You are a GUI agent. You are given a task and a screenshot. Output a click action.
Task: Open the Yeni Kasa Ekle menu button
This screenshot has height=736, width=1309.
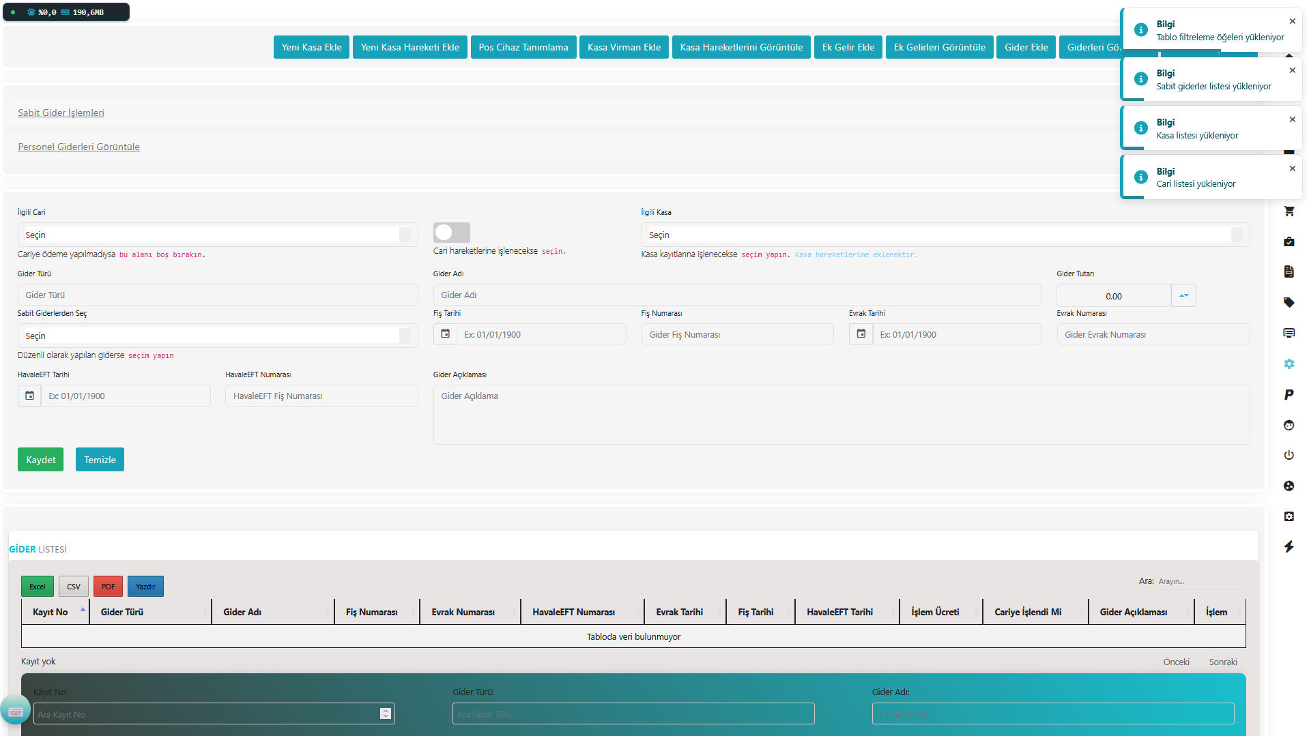tap(311, 47)
